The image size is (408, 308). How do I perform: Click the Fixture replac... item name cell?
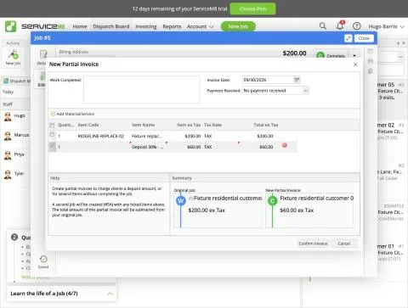(147, 136)
